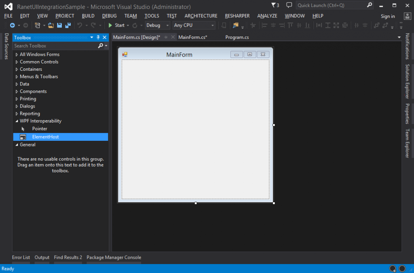Select the align tops toolbar icon
The height and width of the screenshot is (273, 414).
[290, 25]
